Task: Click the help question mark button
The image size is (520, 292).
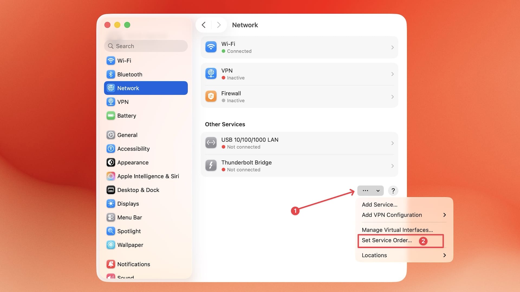Action: [393, 191]
